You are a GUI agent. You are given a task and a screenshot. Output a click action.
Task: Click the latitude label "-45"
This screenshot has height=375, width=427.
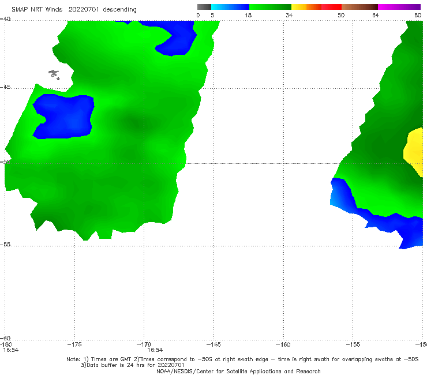(5, 87)
